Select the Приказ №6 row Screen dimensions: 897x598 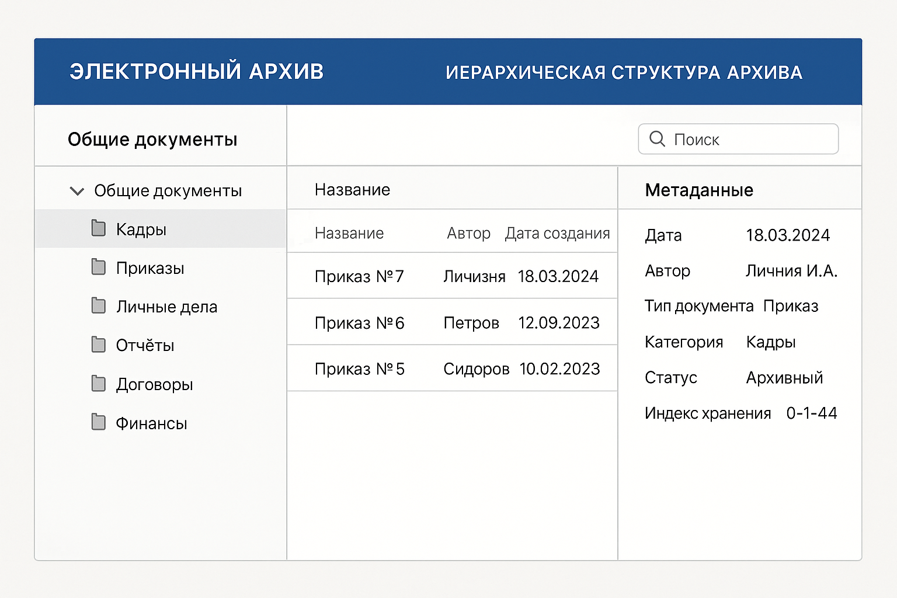point(452,322)
